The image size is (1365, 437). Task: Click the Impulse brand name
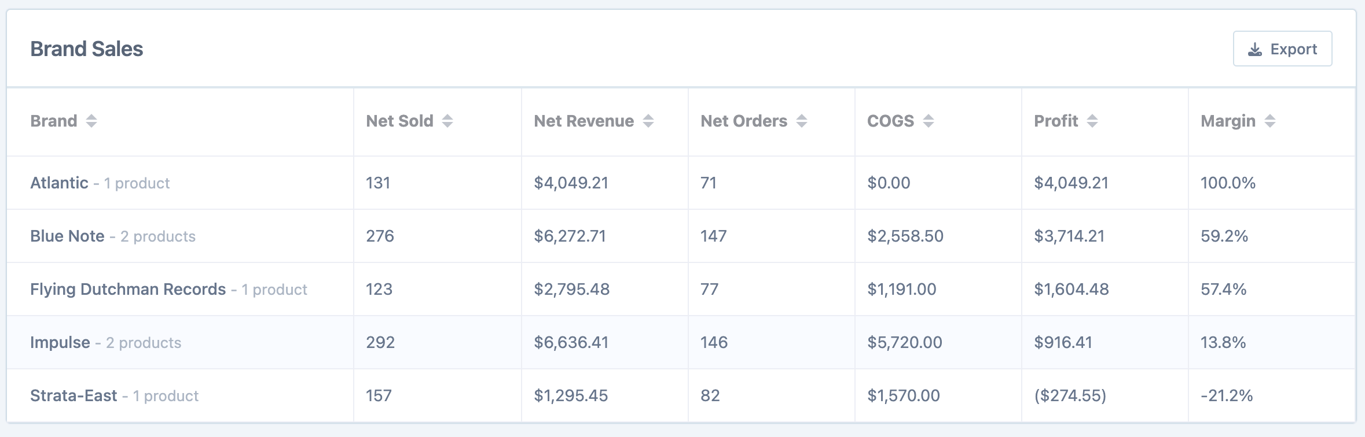(60, 343)
